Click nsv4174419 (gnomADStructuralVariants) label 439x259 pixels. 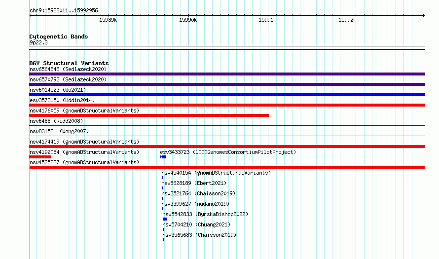[x=84, y=142]
